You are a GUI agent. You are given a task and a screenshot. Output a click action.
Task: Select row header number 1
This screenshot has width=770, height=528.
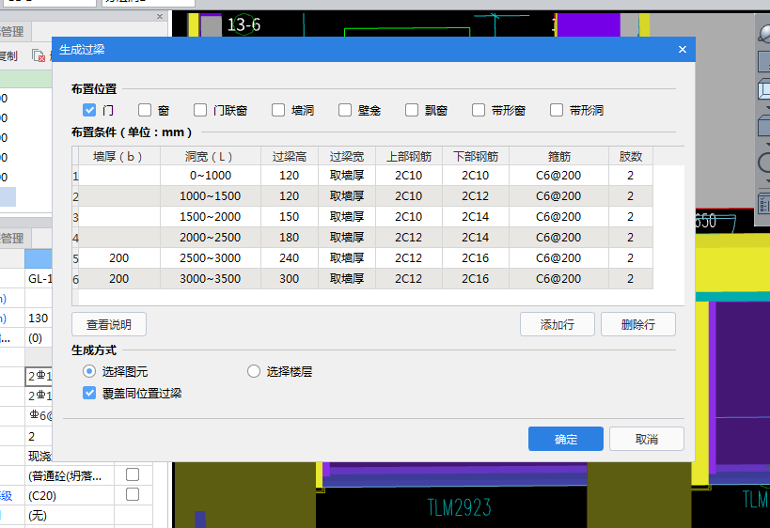coord(75,177)
